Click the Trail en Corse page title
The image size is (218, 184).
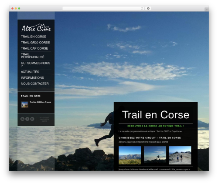pos(156,115)
